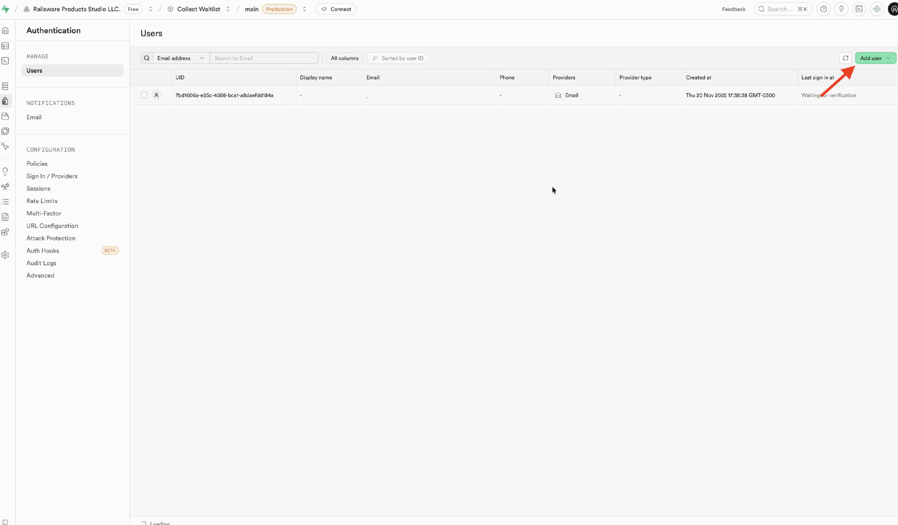Open Project Settings gear icon
The width and height of the screenshot is (898, 525).
(5, 255)
